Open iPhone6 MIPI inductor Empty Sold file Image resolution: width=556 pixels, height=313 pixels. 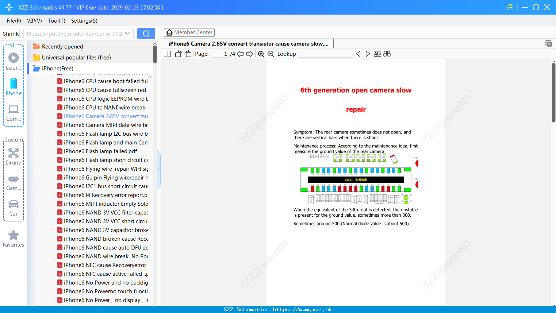103,204
